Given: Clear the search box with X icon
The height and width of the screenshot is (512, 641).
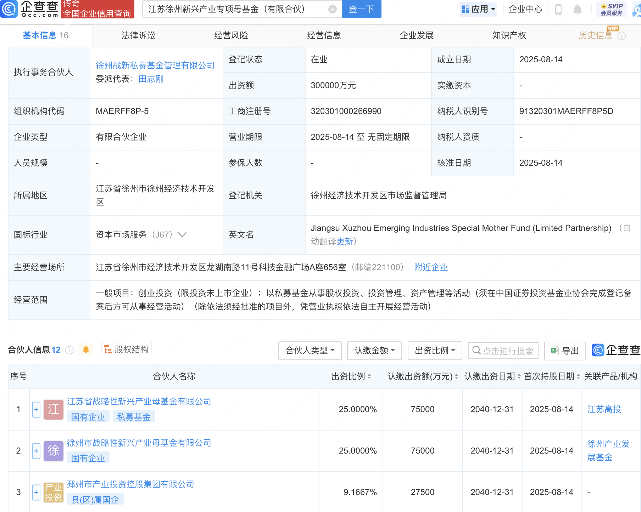Looking at the screenshot, I should click(x=332, y=9).
